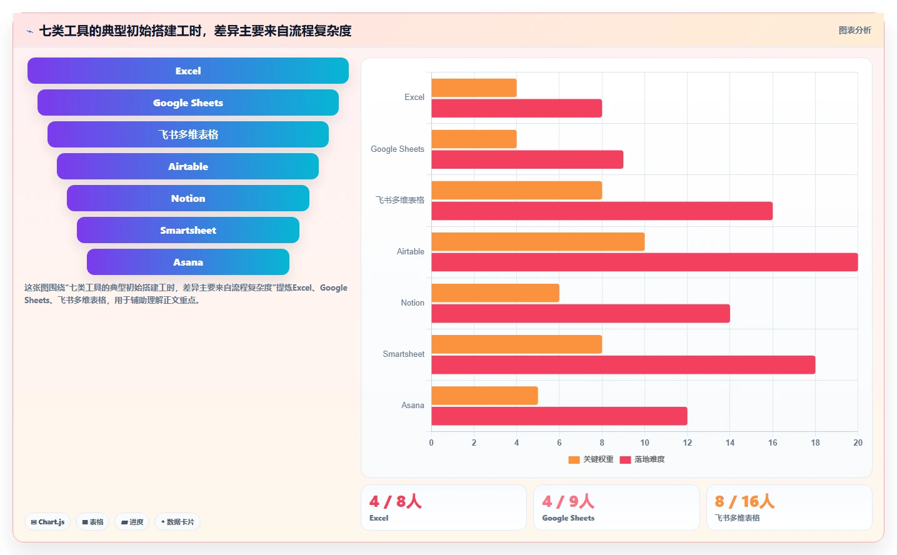Open the 8 / 16人 飞书多维表格 card
The width and height of the screenshot is (897, 555).
pyautogui.click(x=789, y=507)
